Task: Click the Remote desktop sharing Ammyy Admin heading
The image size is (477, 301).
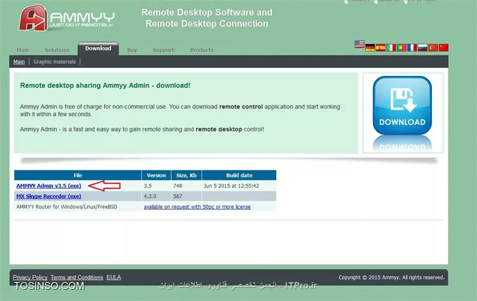Action: [106, 86]
